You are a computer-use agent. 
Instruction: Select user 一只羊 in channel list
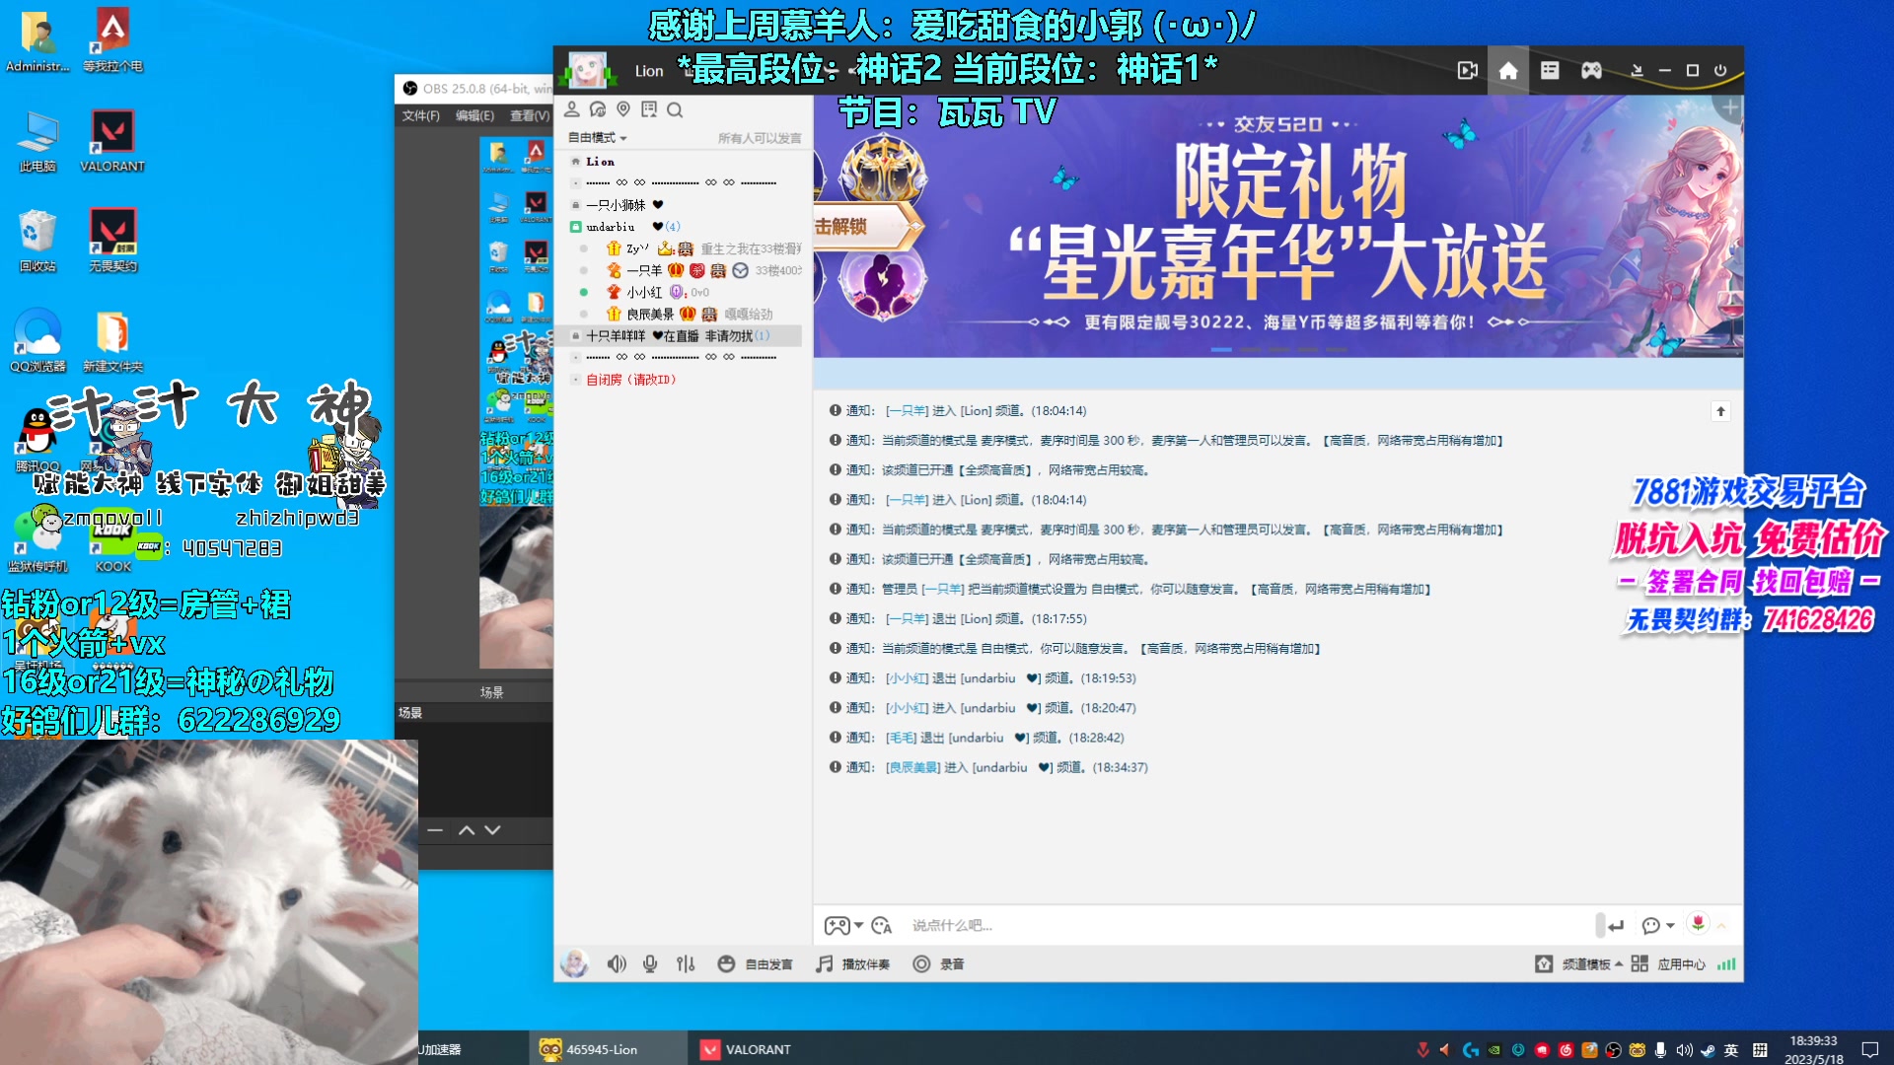(644, 270)
